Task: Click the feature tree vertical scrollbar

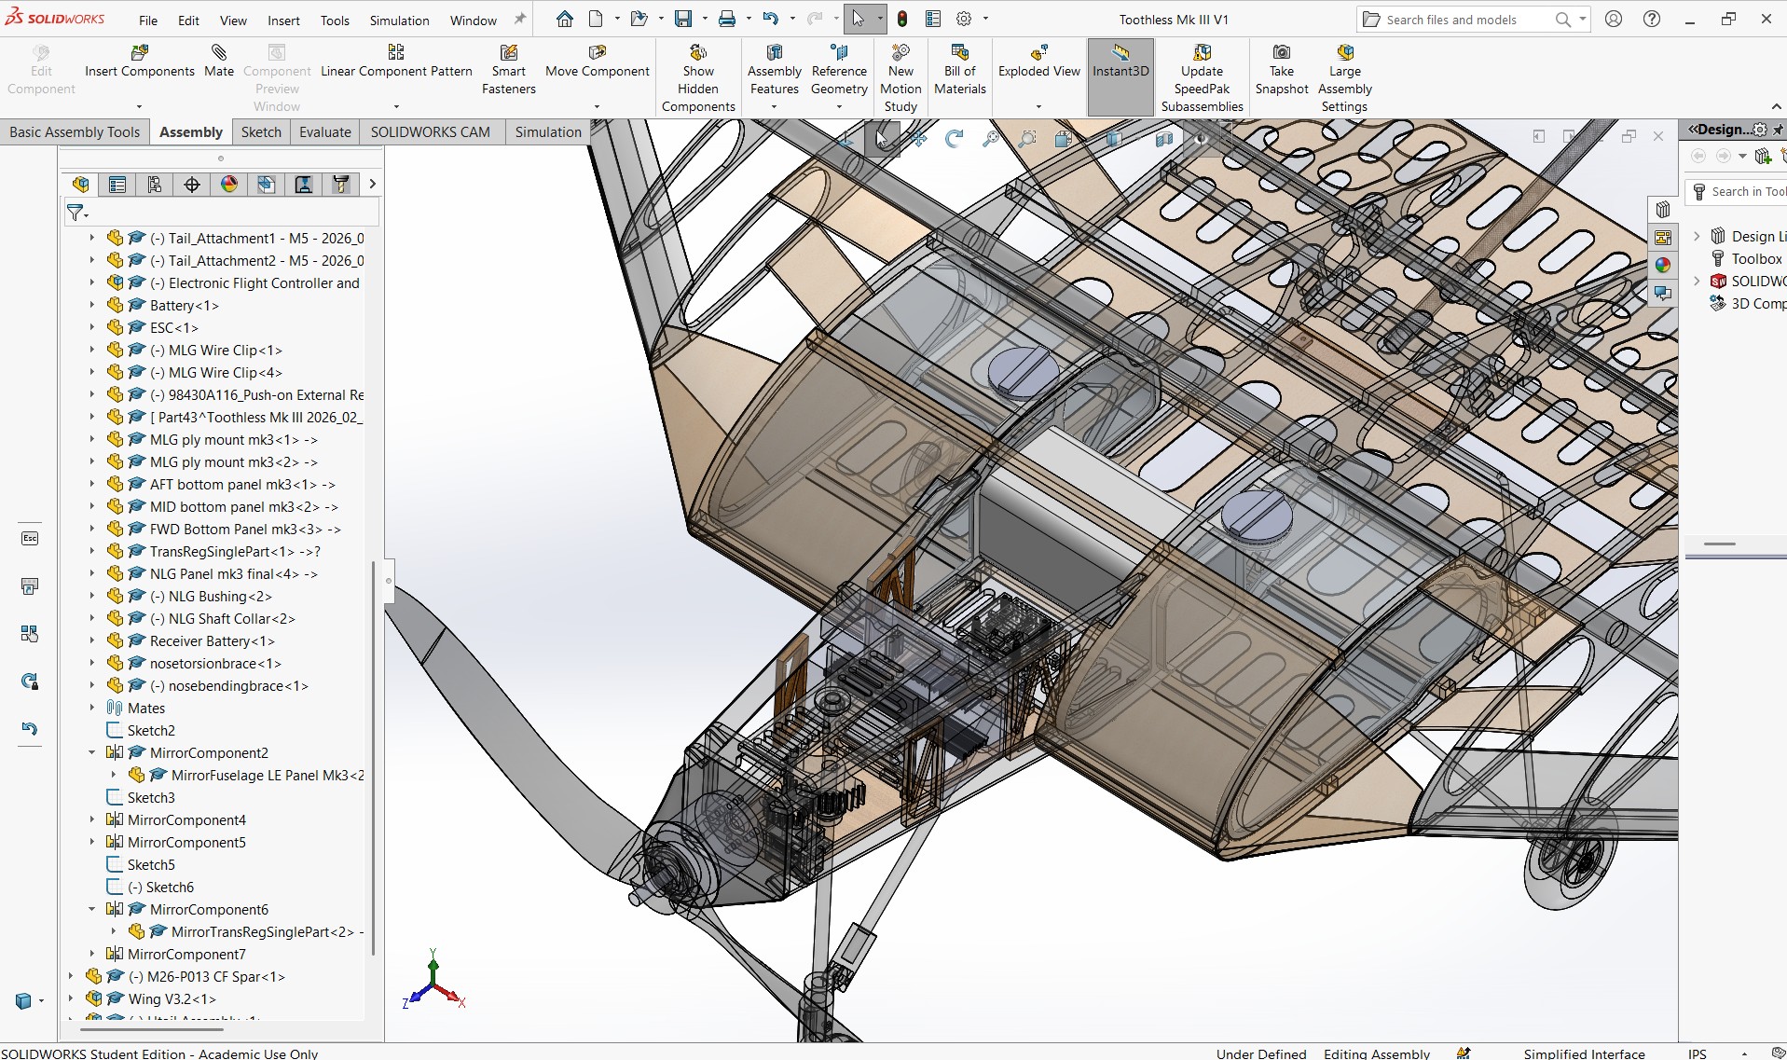Action: (374, 757)
